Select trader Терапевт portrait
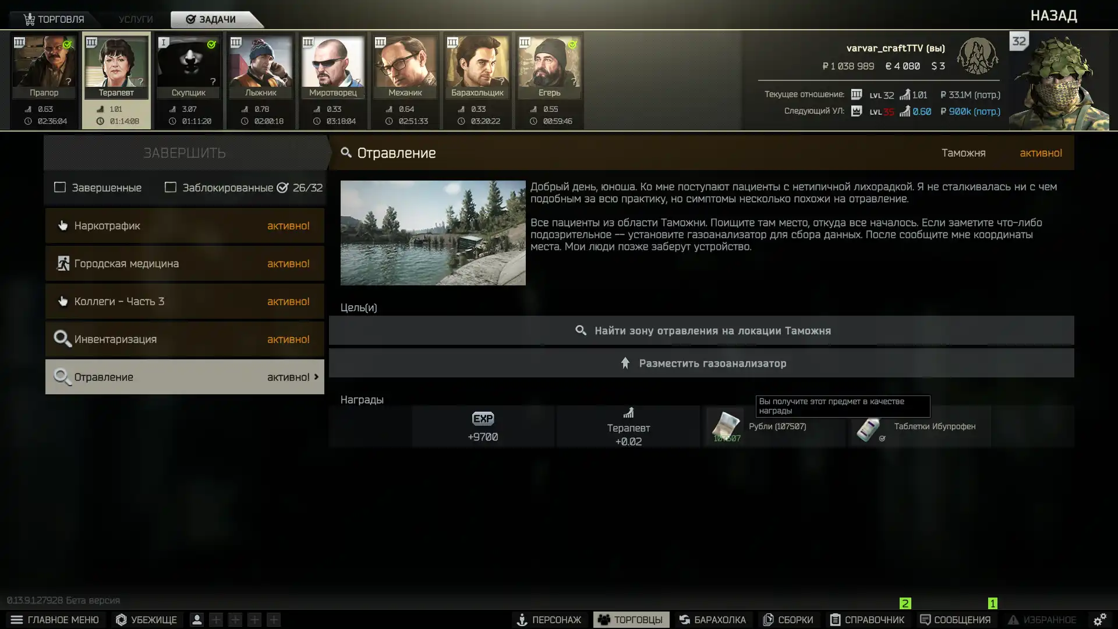The height and width of the screenshot is (629, 1118). coord(116,62)
